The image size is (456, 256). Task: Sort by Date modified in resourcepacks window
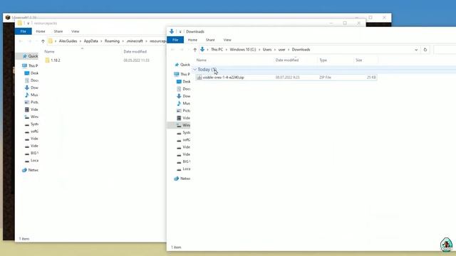point(135,51)
